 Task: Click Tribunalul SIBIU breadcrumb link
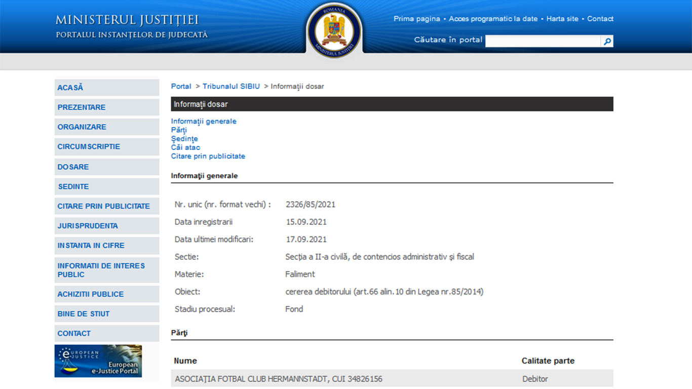click(231, 87)
